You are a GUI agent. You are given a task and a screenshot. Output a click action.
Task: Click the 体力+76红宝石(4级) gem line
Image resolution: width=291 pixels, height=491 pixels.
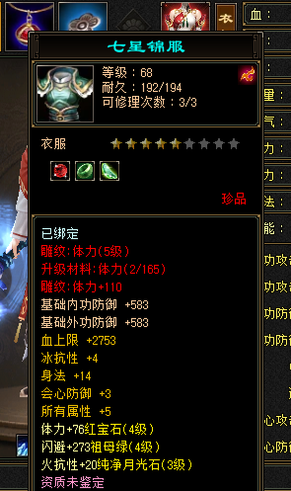coord(97,429)
